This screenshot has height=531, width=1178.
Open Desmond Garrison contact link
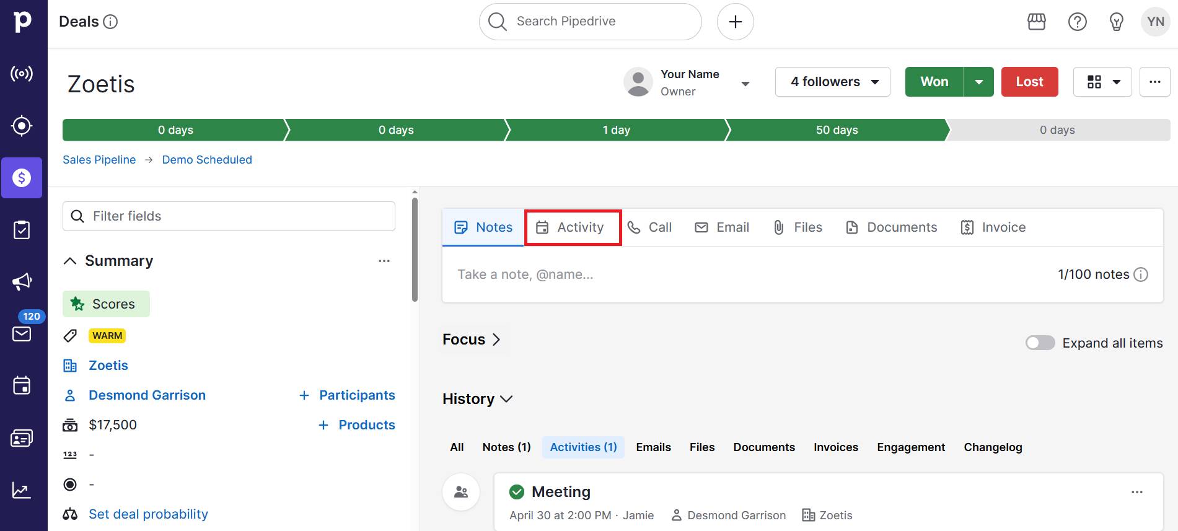coord(147,395)
